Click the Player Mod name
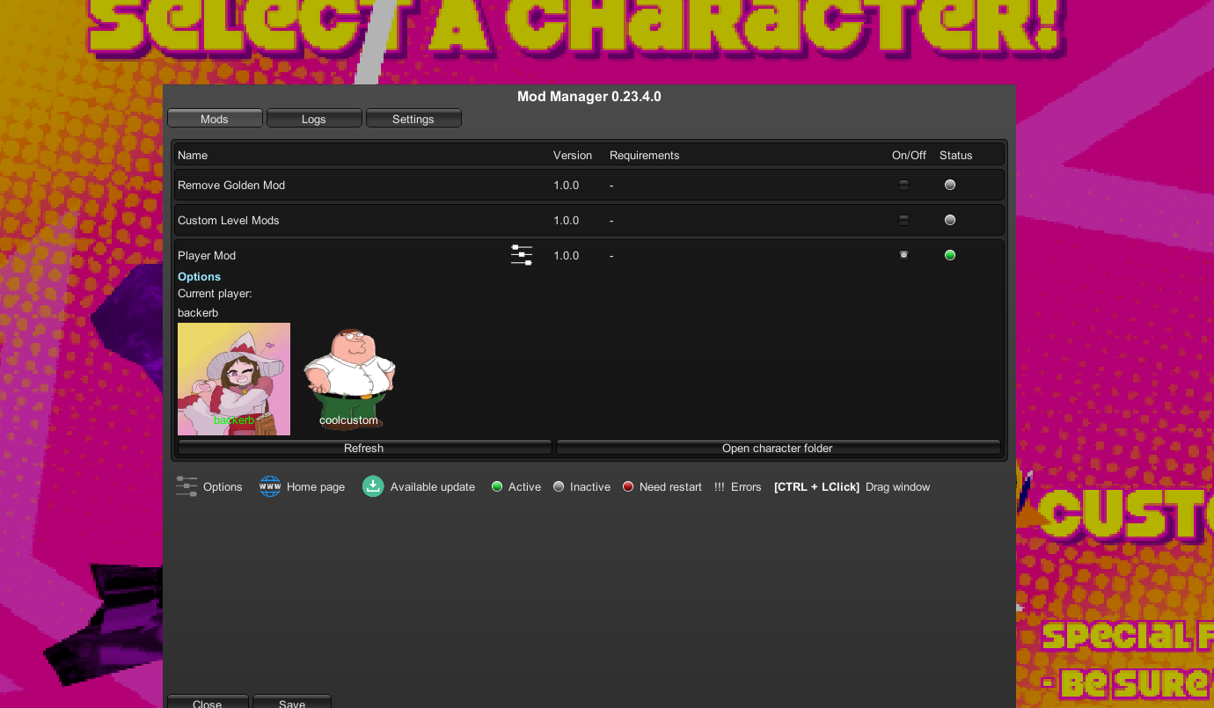 pyautogui.click(x=207, y=256)
